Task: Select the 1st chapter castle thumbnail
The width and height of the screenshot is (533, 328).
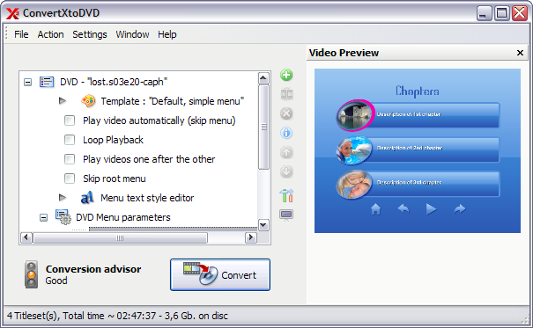Action: 355,115
